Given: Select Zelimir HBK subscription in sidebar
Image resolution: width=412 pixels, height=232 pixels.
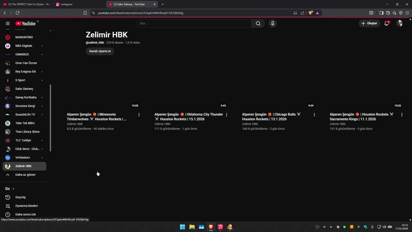Looking at the screenshot, I should click(24, 166).
